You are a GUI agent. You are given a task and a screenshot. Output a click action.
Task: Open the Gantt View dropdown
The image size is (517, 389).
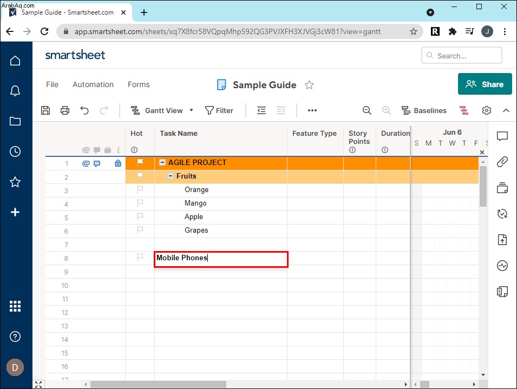(x=162, y=110)
